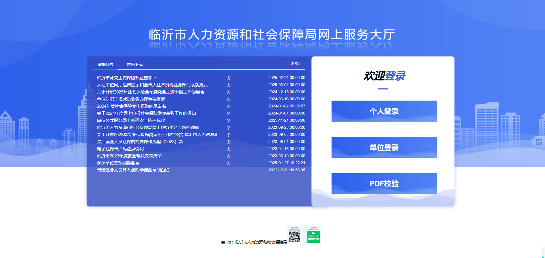The image size is (545, 258).
Task: Open notice 灵活就业人员养老保险参保缴费明白纸
Action: 133,170
